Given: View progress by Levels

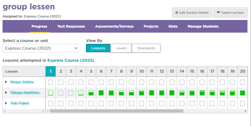Looking at the screenshot, I should pyautogui.click(x=121, y=48).
